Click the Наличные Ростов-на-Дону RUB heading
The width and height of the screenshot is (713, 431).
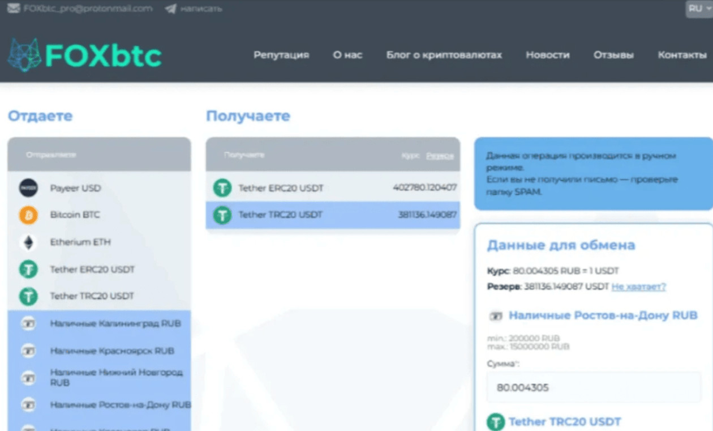point(603,315)
